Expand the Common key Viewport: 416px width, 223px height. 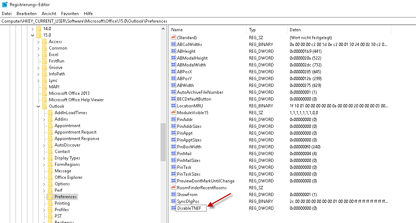point(38,48)
